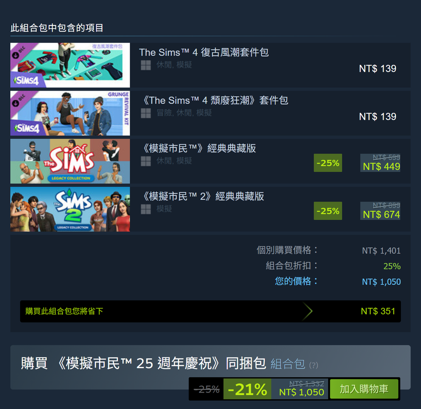
Task: Click The Sims 2 Legacy Collection thumbnail
Action: point(70,209)
